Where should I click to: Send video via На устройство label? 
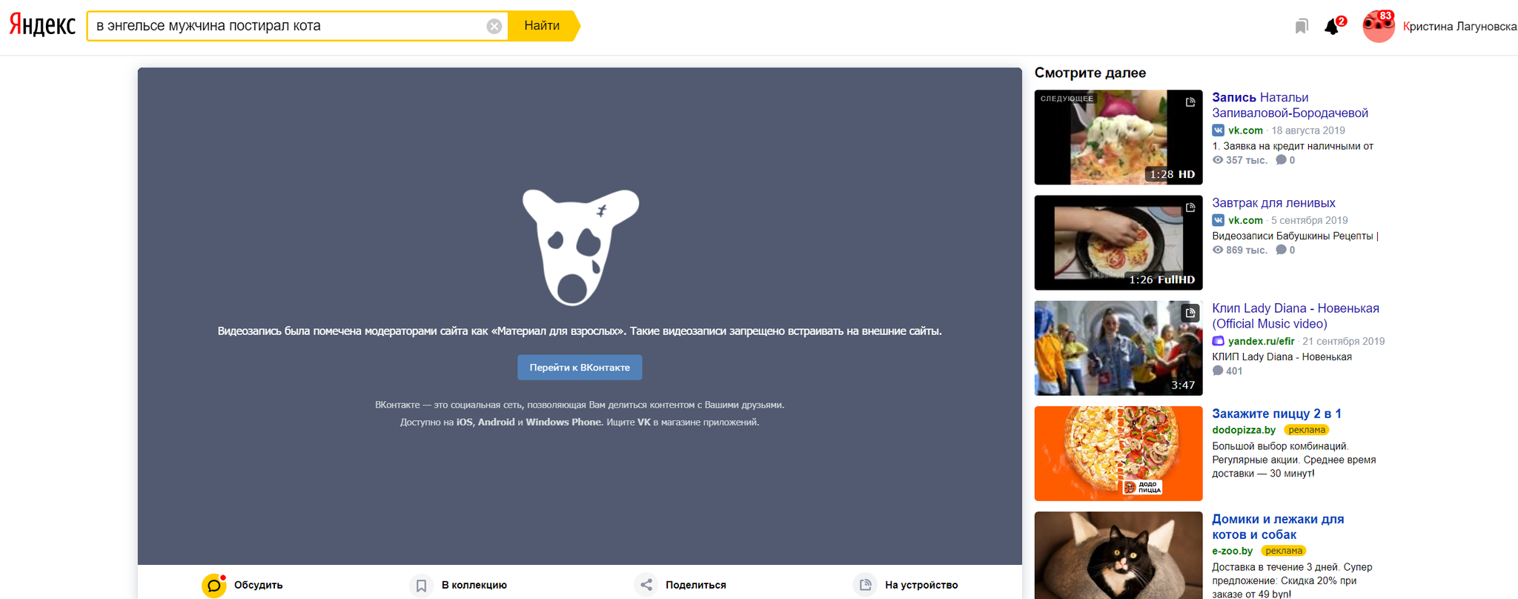tap(921, 585)
